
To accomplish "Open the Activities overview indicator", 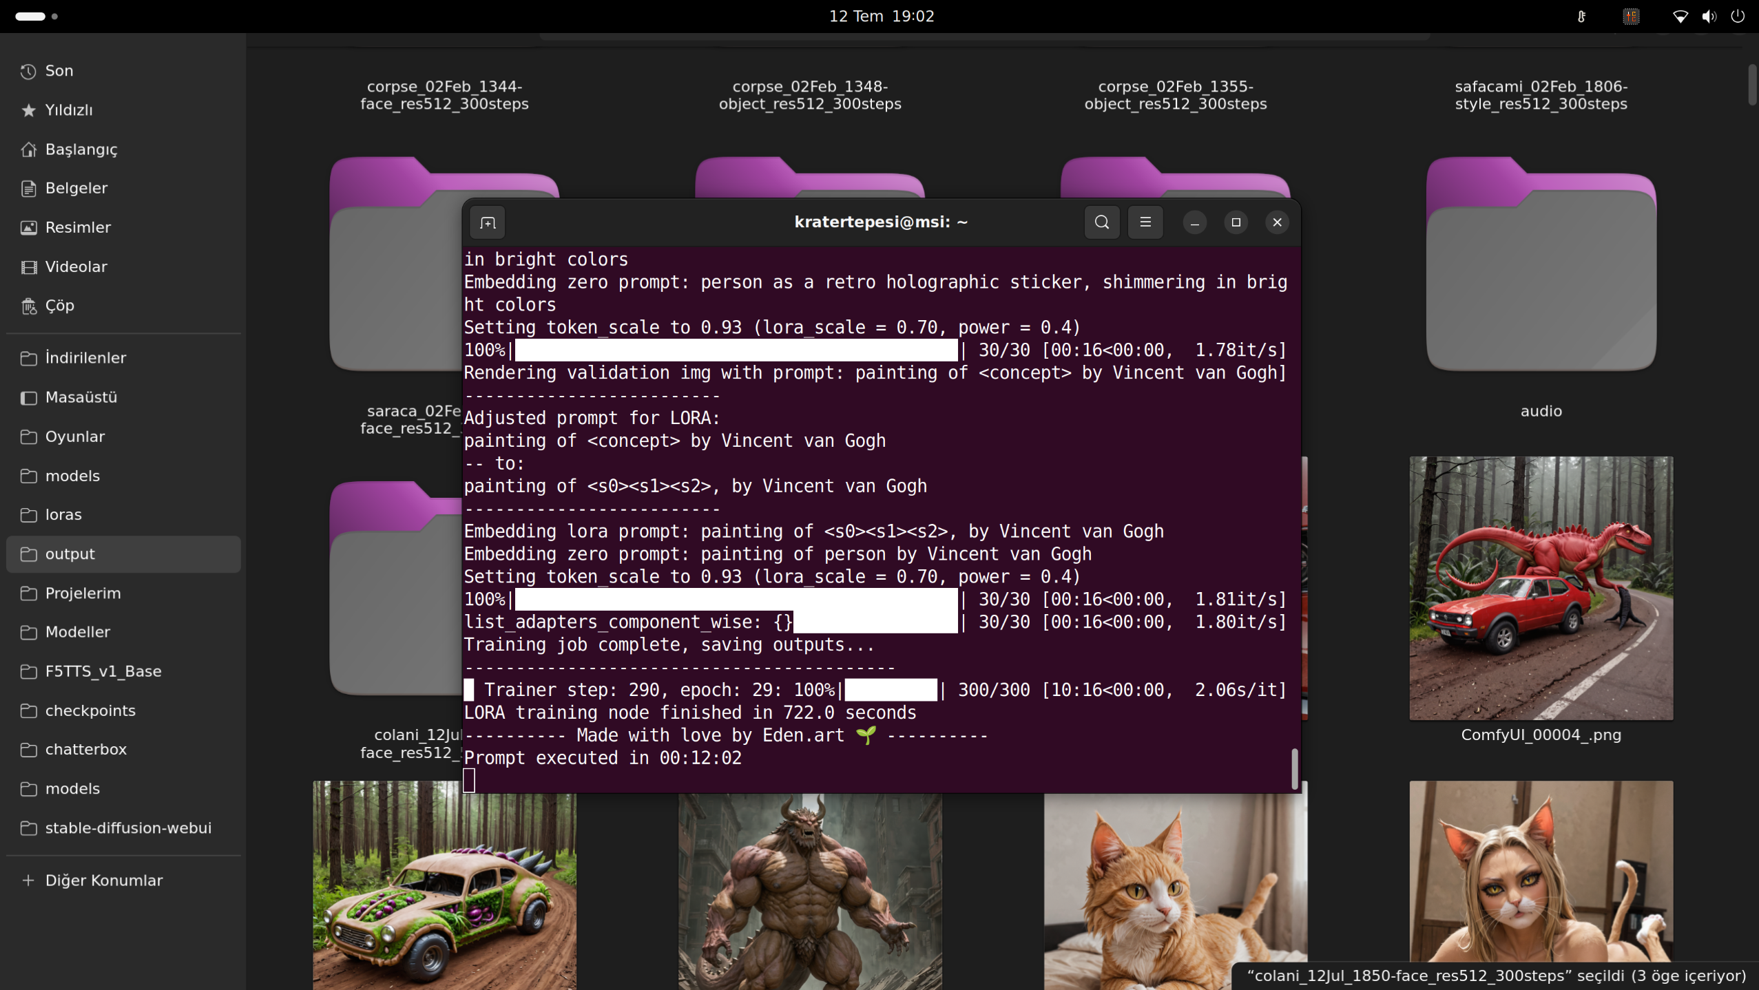I will 36,17.
